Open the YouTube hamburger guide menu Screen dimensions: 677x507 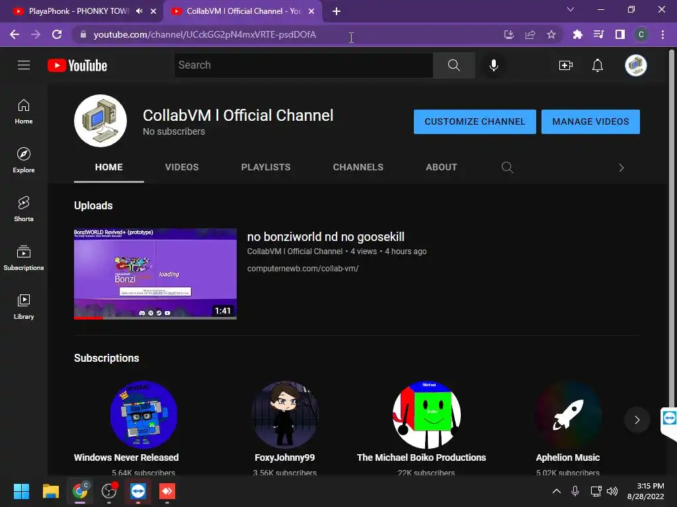pyautogui.click(x=24, y=65)
